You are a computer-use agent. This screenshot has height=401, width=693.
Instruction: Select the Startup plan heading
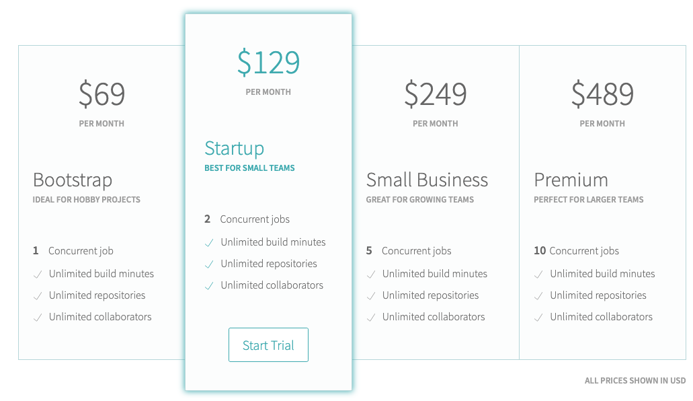[234, 148]
